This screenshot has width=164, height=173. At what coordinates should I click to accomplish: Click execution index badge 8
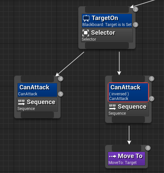click(148, 148)
